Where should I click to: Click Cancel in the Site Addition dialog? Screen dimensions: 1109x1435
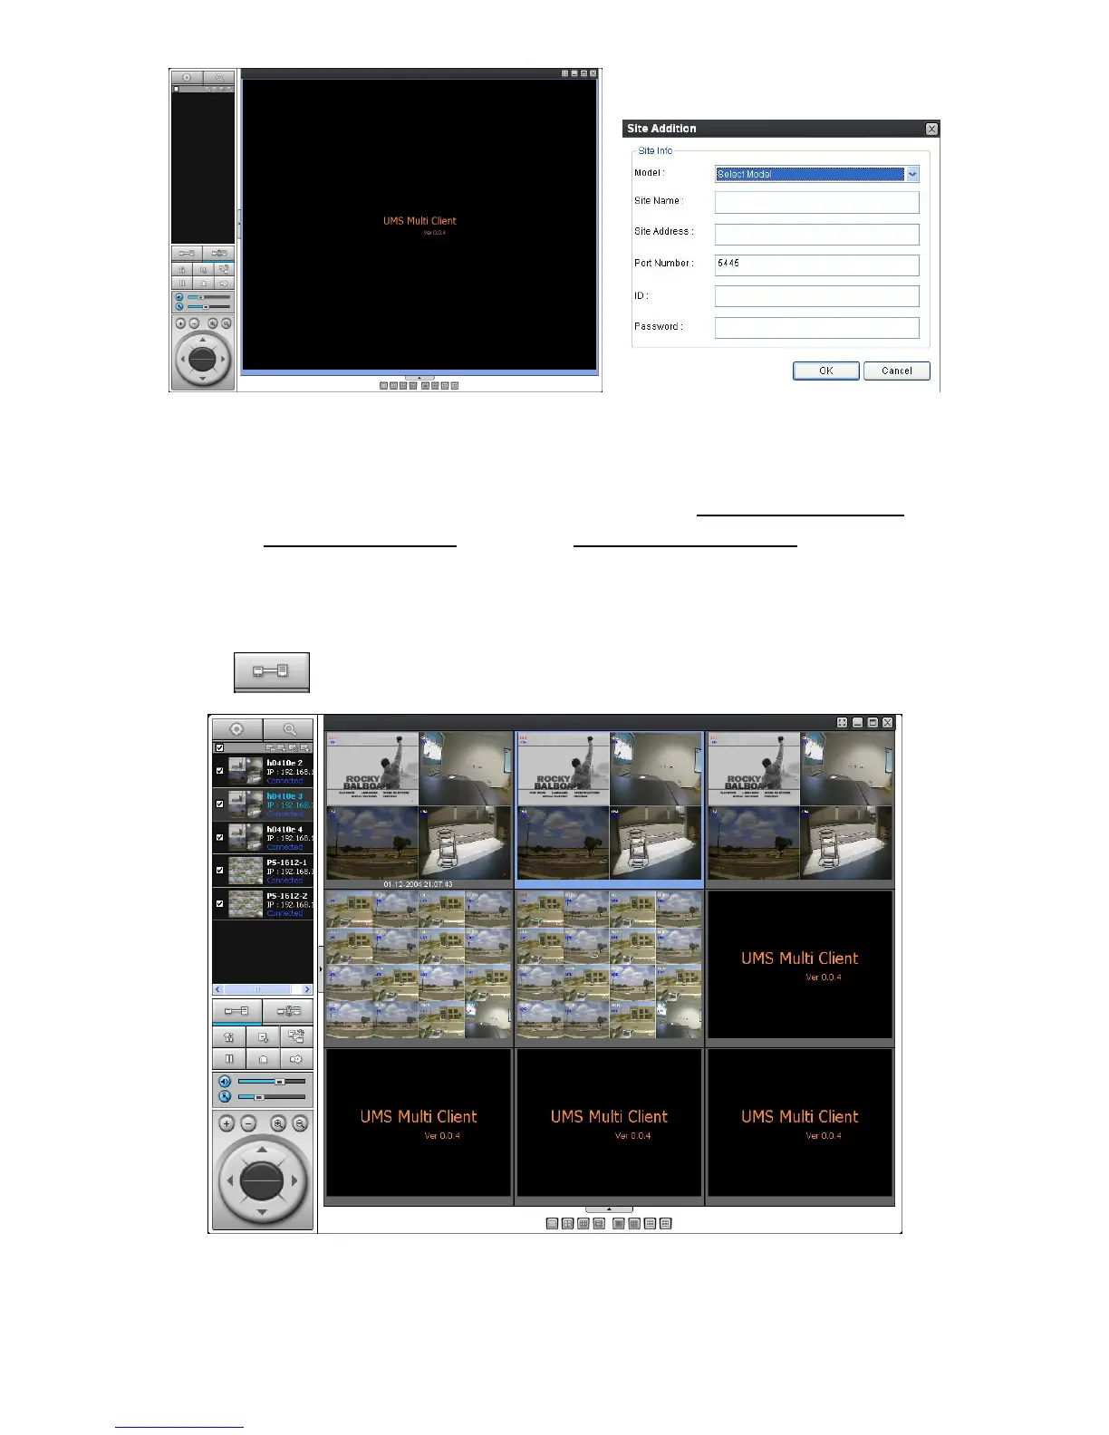[897, 371]
